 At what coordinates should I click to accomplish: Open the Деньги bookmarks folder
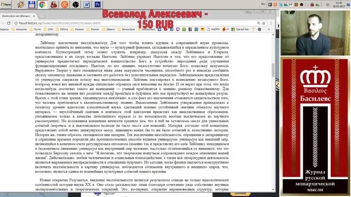click(x=109, y=29)
